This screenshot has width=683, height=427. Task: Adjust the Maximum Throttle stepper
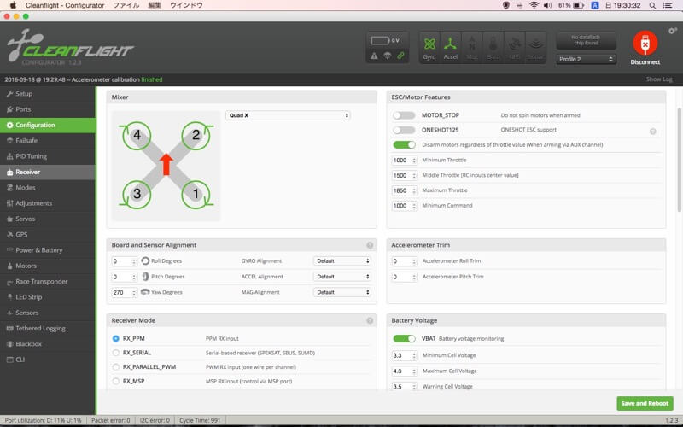pyautogui.click(x=414, y=190)
